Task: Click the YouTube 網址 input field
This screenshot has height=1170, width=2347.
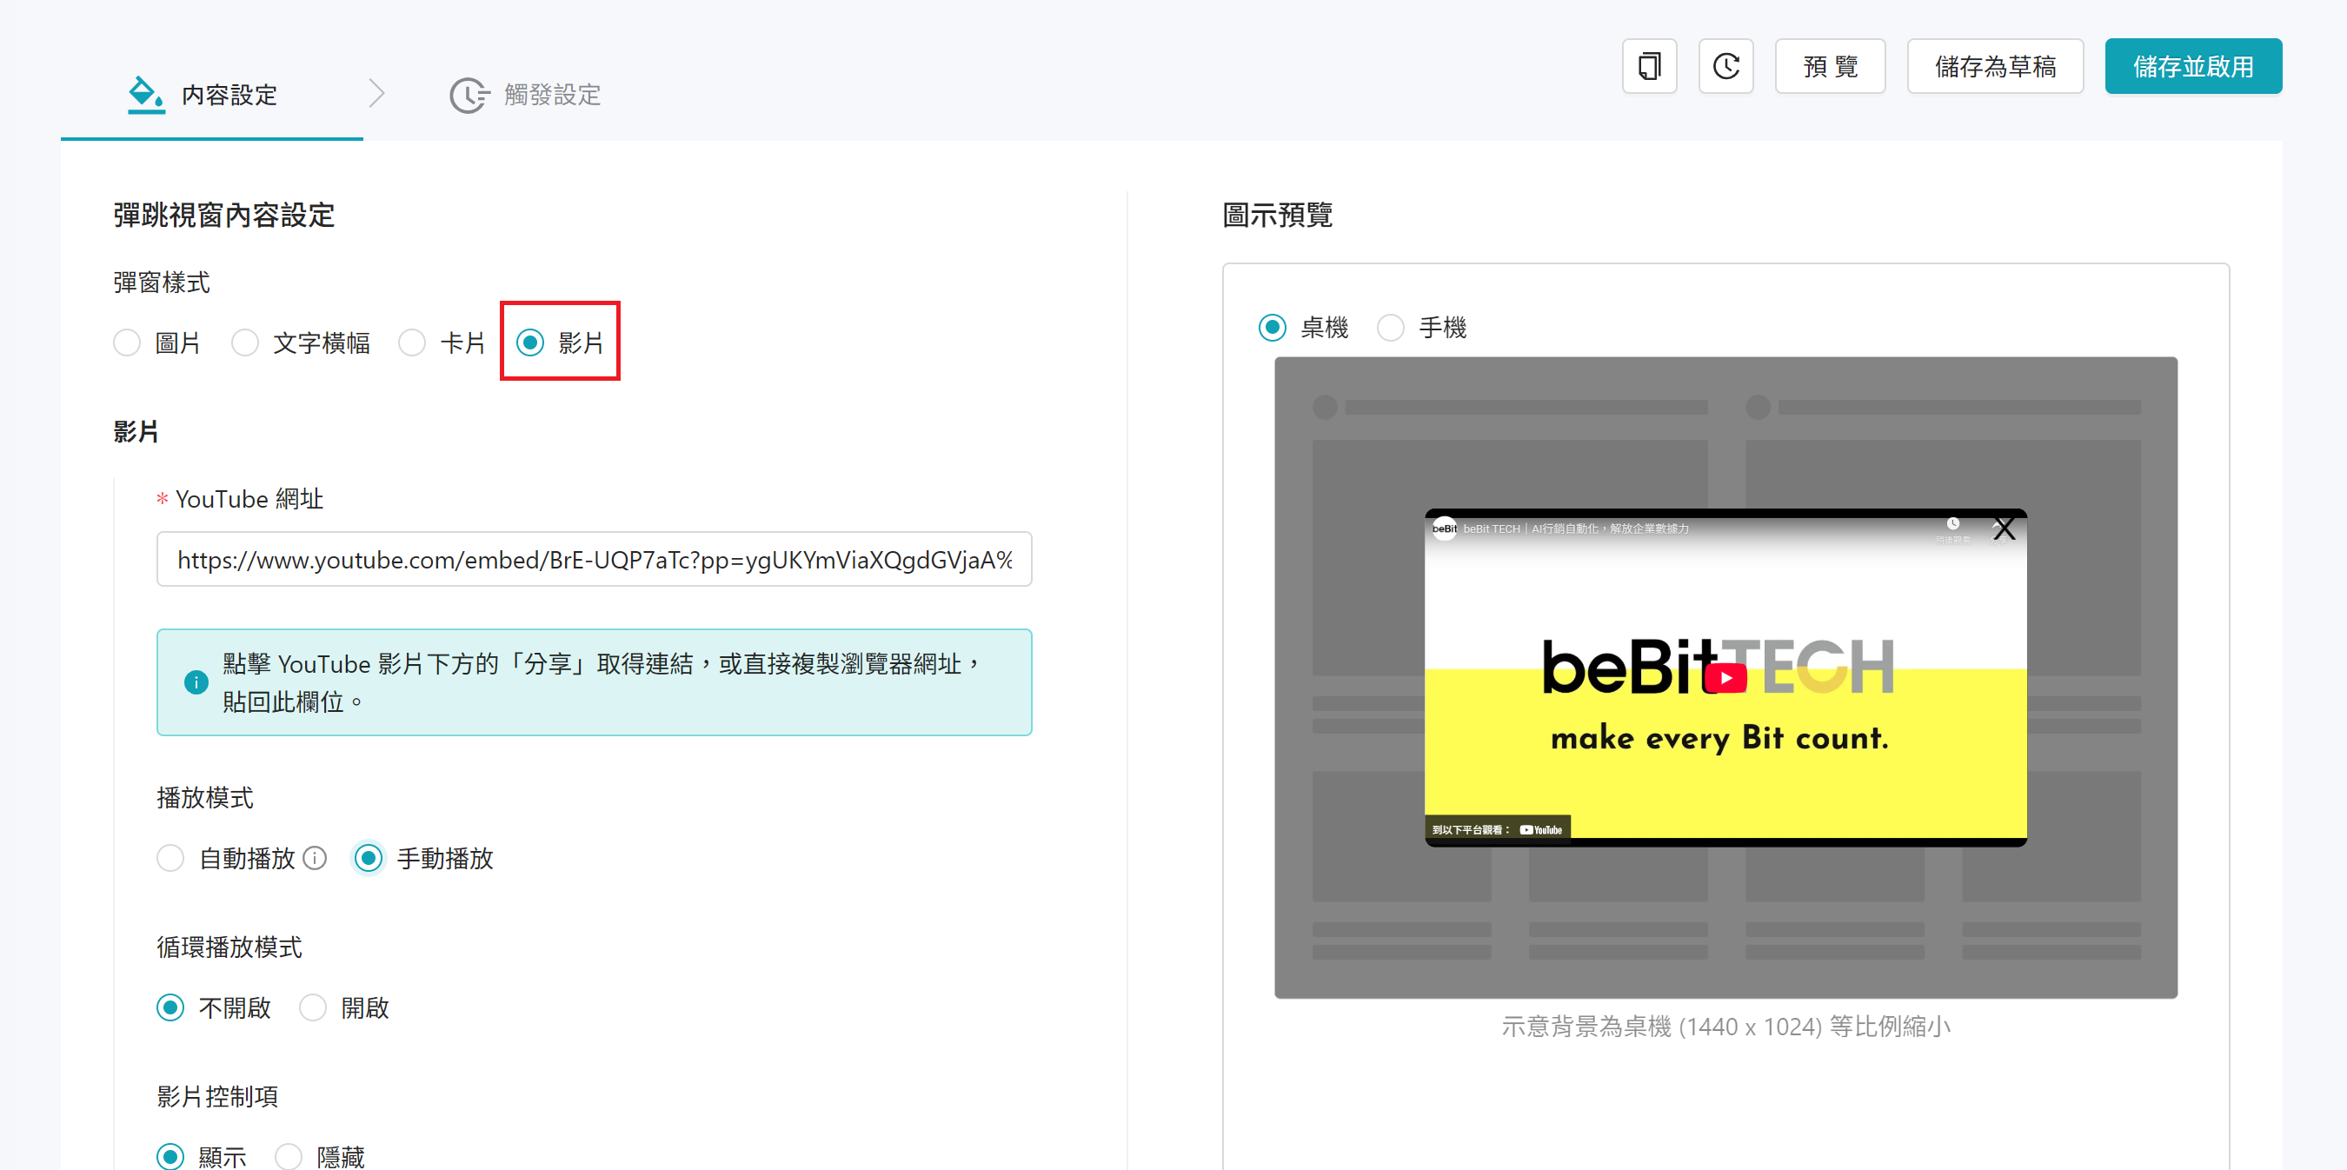Action: pyautogui.click(x=593, y=559)
